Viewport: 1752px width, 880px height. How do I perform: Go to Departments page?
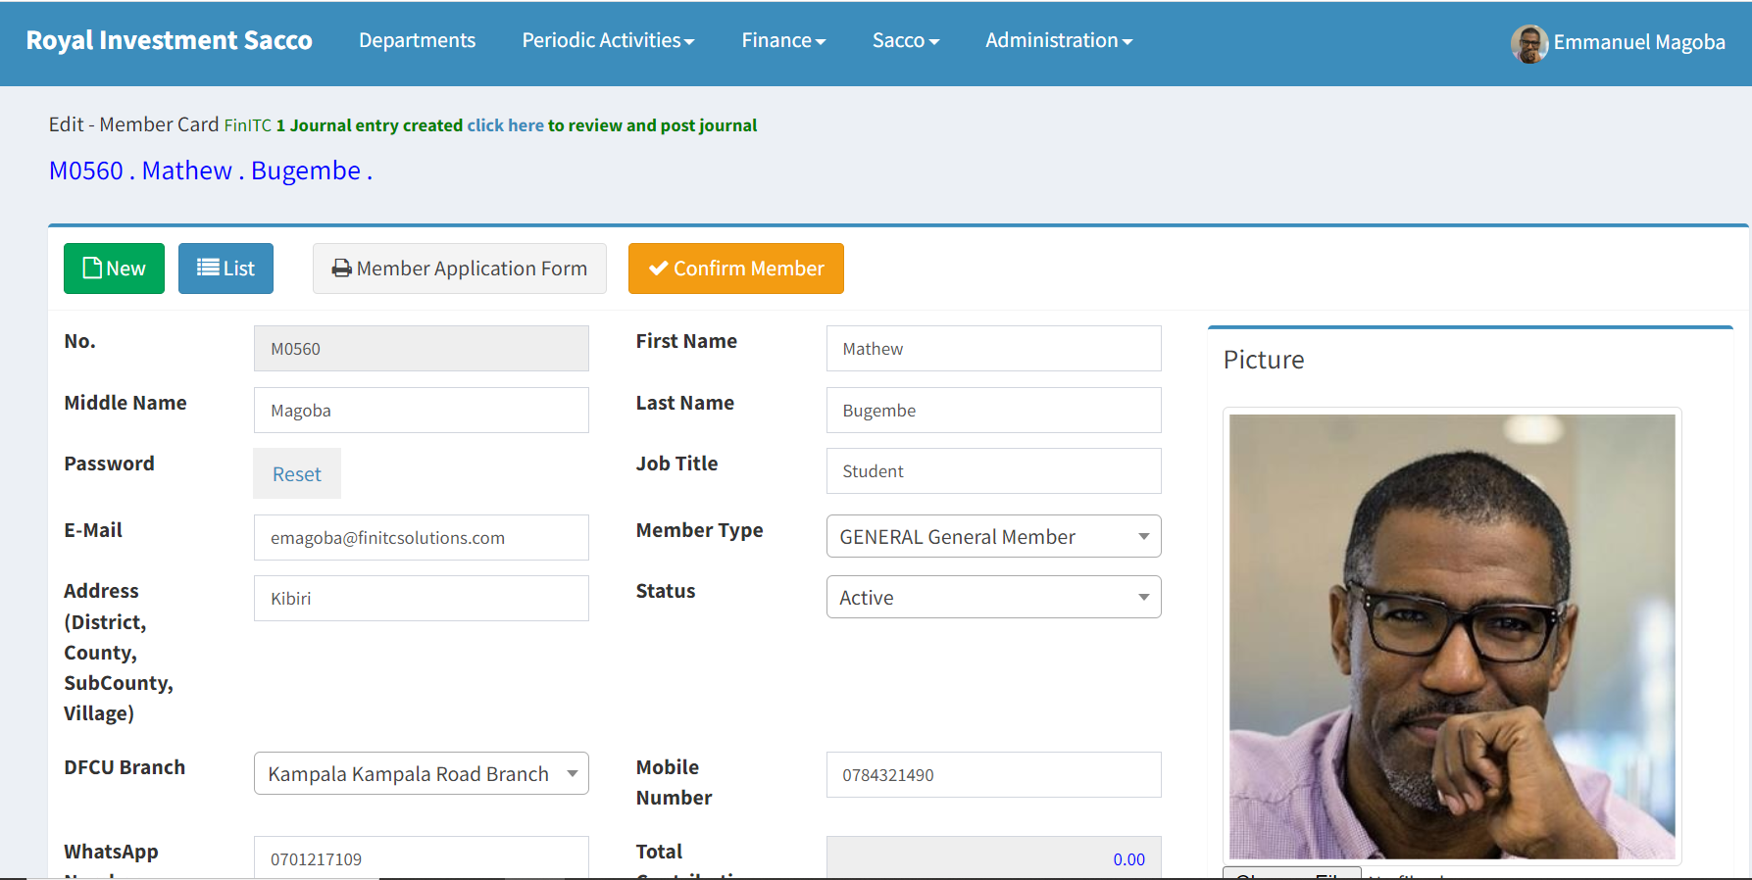pyautogui.click(x=417, y=40)
